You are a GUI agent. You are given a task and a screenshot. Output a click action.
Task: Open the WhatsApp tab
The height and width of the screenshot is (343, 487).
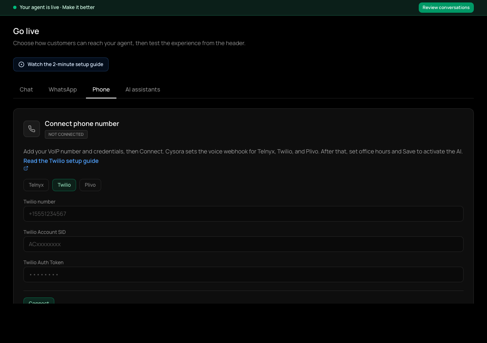coord(63,89)
